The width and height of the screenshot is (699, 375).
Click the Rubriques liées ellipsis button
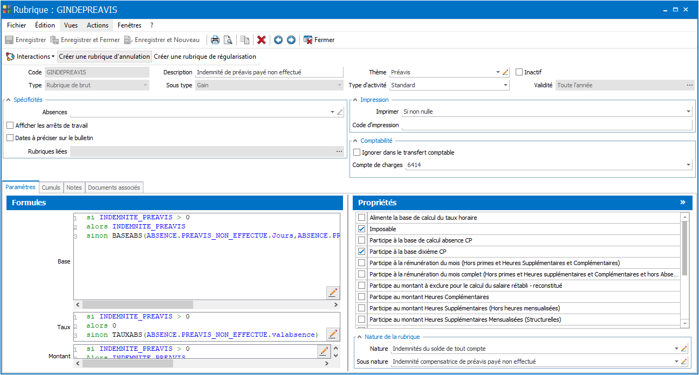339,152
